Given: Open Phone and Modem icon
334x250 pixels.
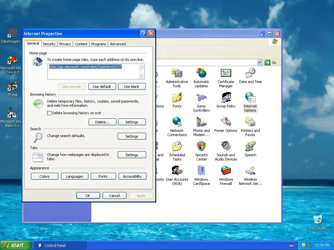Looking at the screenshot, I should tap(201, 127).
